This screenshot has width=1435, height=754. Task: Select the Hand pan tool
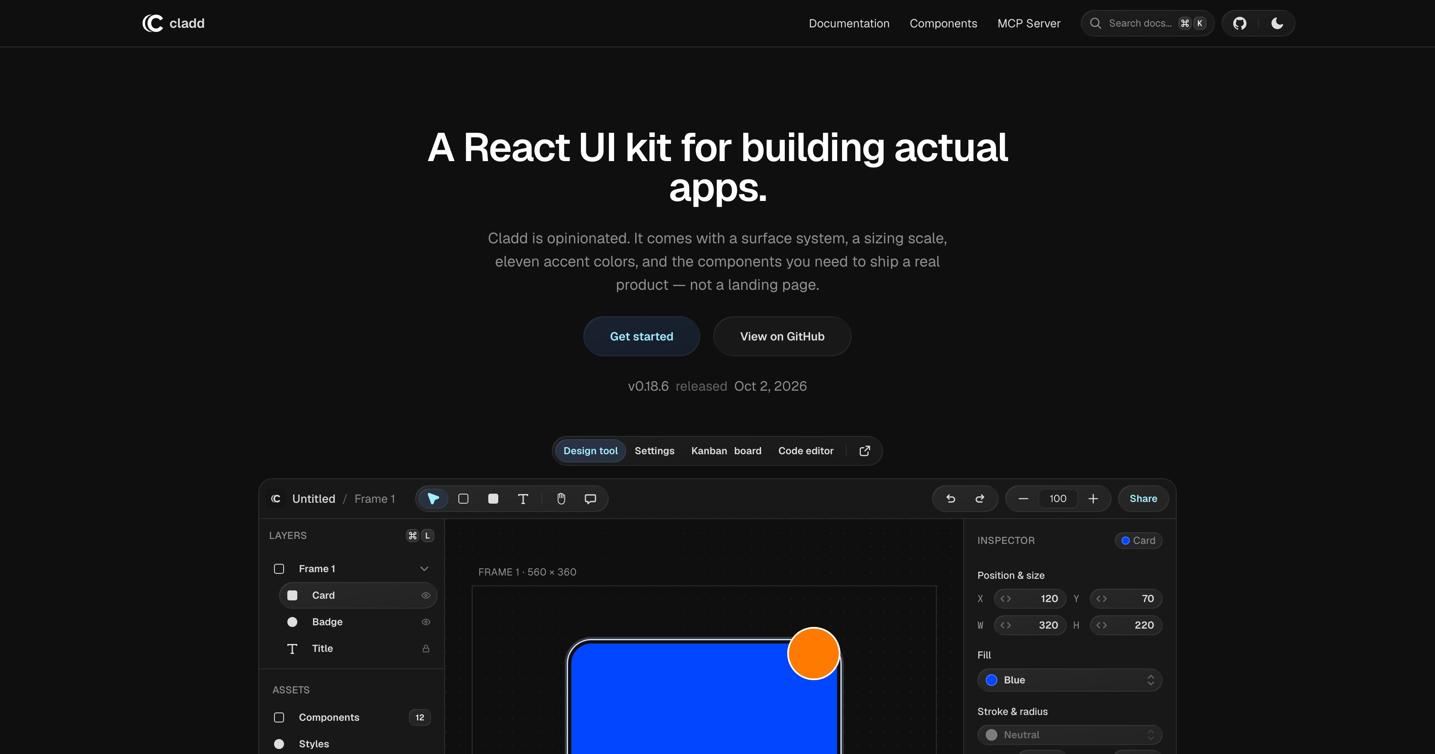pyautogui.click(x=561, y=498)
